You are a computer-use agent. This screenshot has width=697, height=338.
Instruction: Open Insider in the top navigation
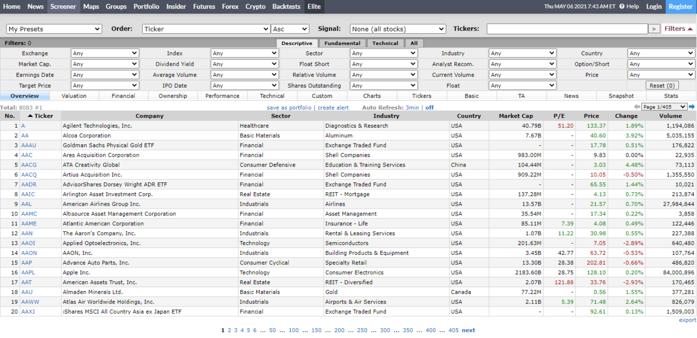(176, 6)
